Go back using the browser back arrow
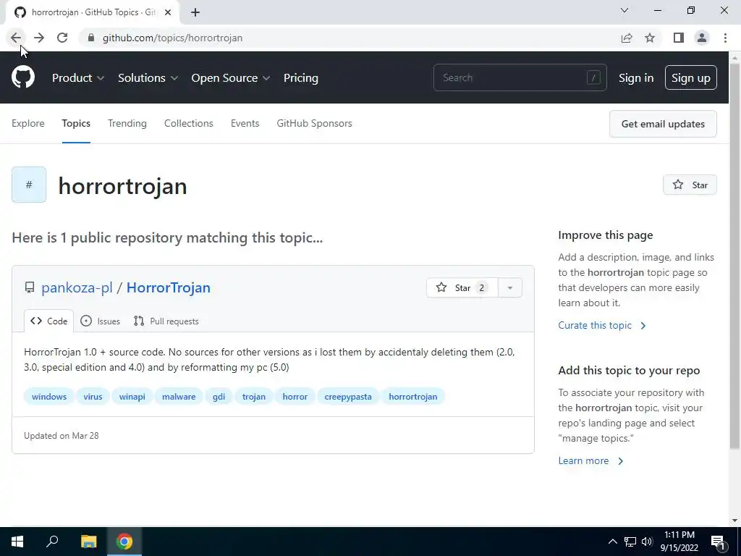The image size is (741, 556). [x=16, y=38]
